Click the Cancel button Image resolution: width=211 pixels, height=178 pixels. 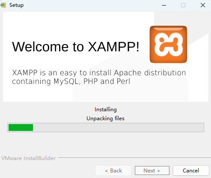coord(191,171)
